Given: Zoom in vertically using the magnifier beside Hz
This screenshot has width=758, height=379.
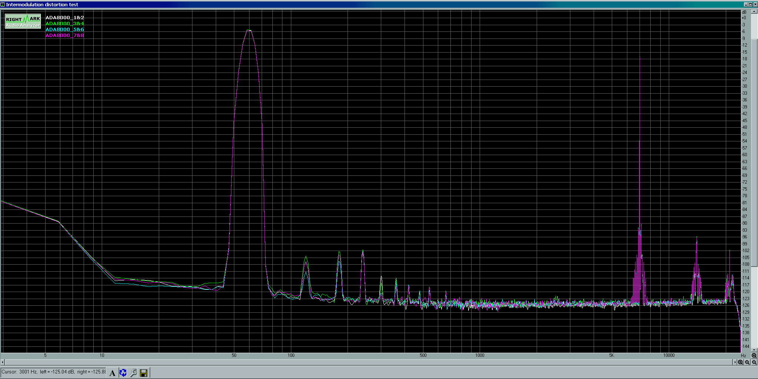Looking at the screenshot, I should click(x=754, y=355).
